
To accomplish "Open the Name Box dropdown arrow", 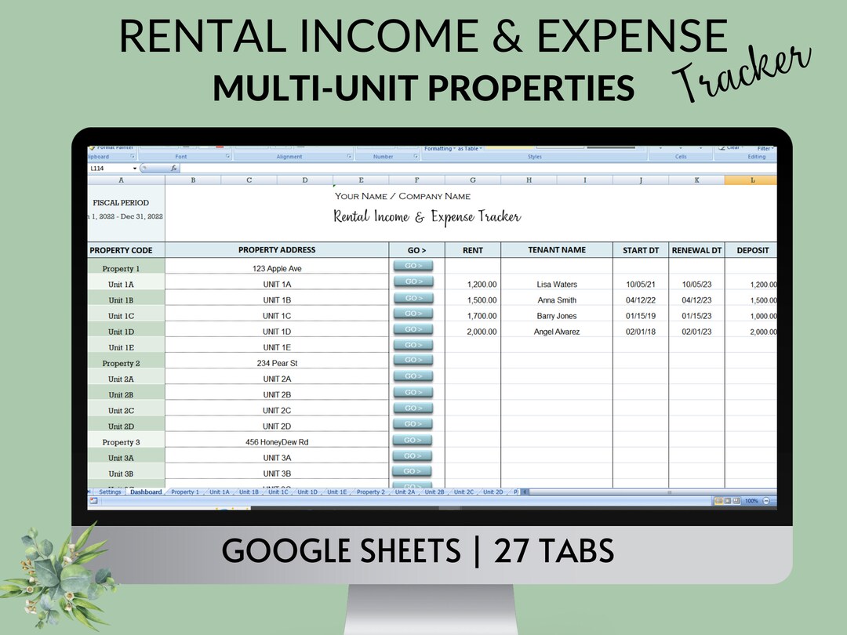I will pos(133,168).
